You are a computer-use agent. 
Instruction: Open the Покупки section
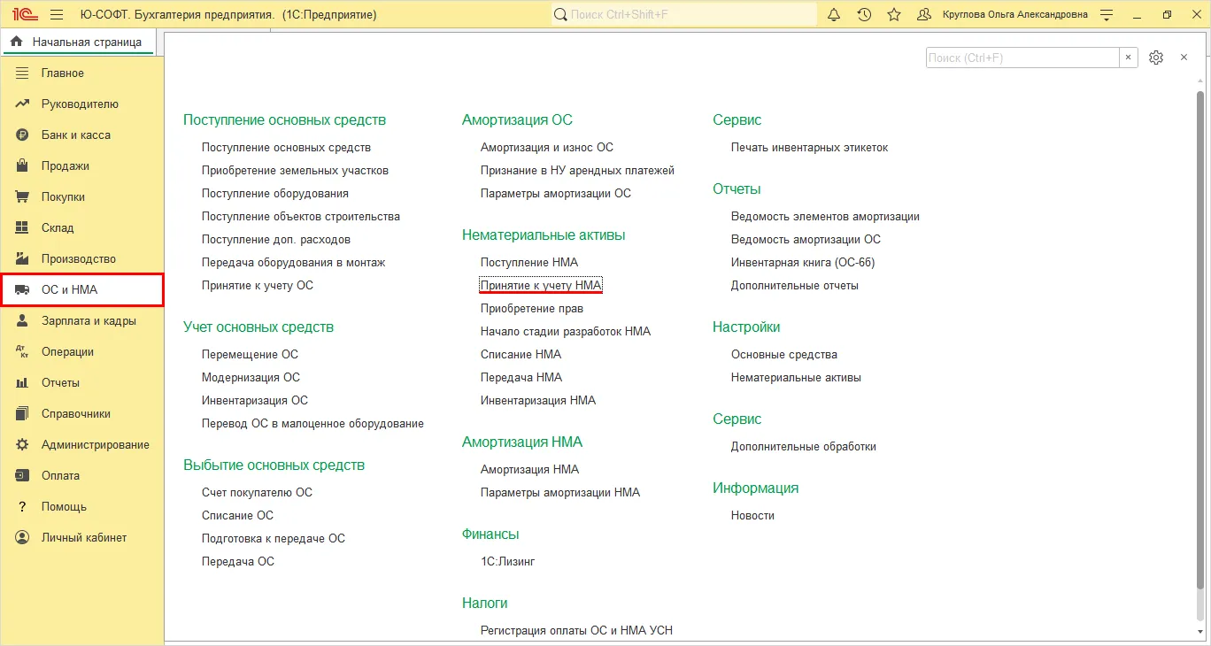click(x=81, y=197)
